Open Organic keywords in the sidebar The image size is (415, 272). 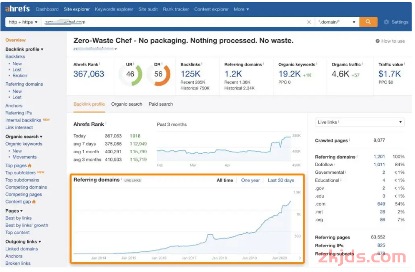[x=24, y=145]
